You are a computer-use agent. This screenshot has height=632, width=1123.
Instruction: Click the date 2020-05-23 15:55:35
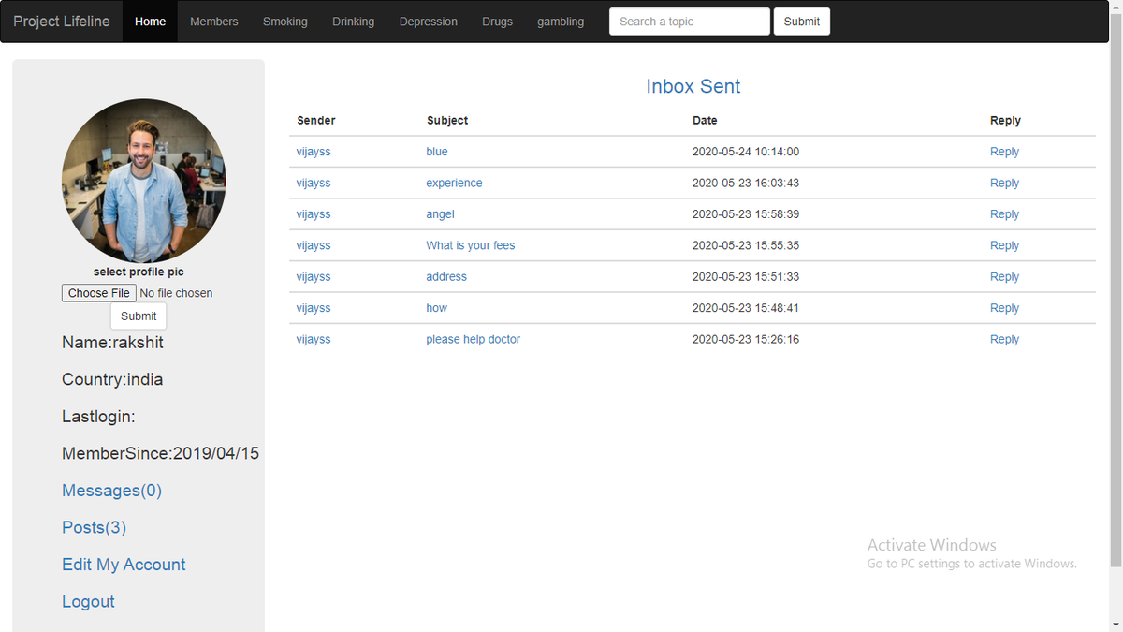point(746,245)
